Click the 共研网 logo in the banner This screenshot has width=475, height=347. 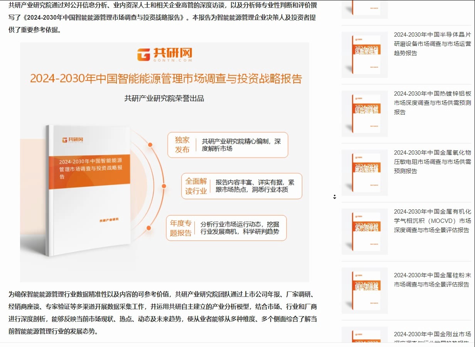tap(165, 55)
